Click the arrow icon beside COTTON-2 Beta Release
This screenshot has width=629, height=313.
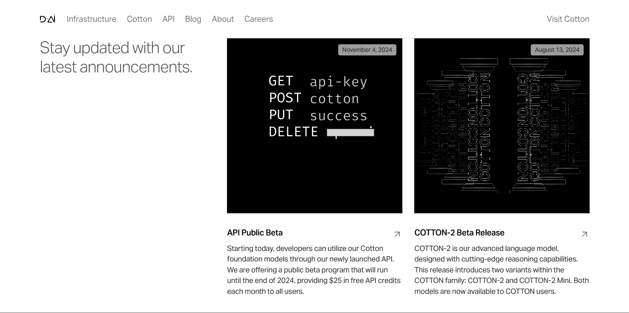click(584, 234)
